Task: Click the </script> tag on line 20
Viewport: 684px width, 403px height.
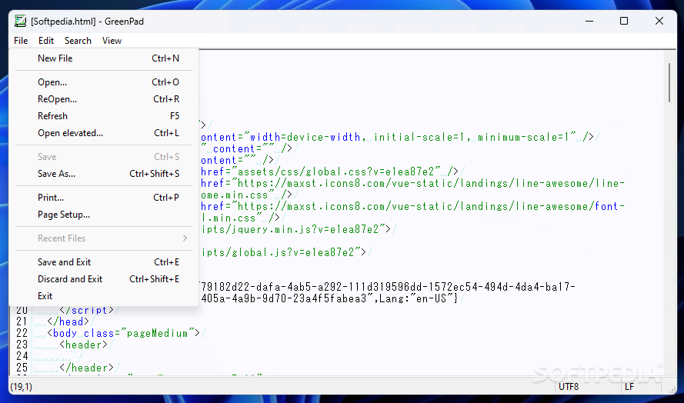Action: [86, 310]
